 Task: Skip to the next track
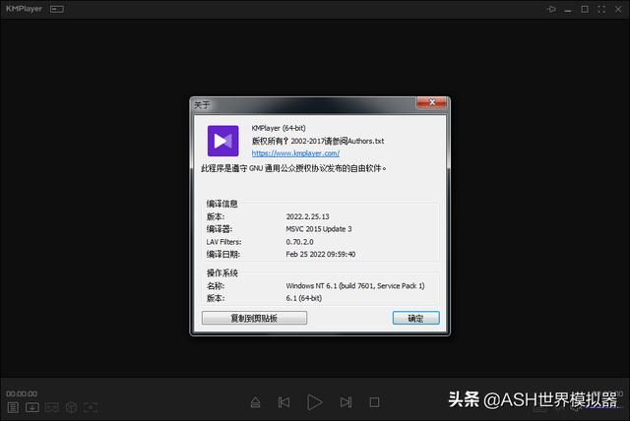346,401
